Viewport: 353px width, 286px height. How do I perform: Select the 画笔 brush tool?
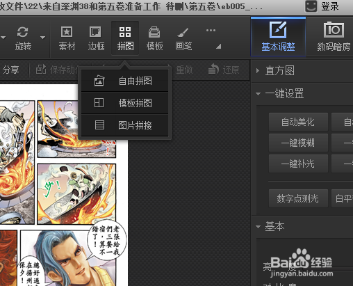183,38
